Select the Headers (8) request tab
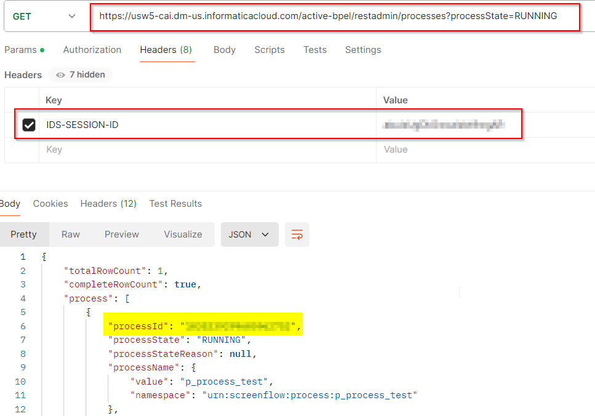Viewport: 595px width, 416px height. pos(166,50)
